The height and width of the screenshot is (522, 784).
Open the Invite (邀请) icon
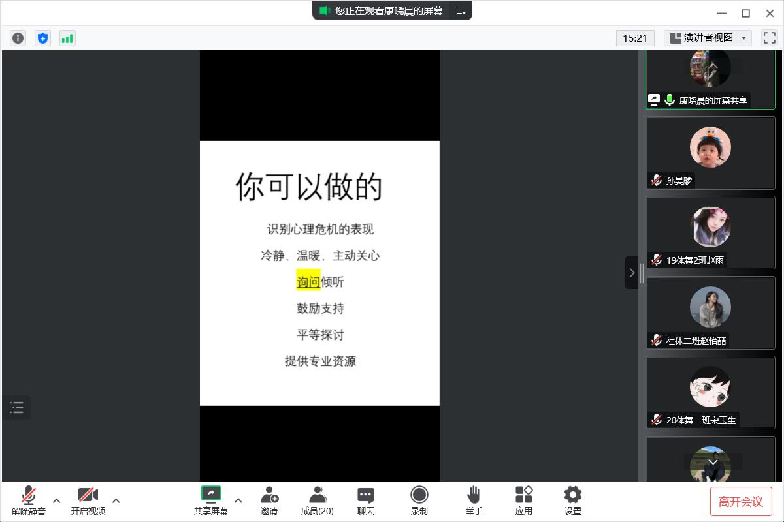[269, 500]
